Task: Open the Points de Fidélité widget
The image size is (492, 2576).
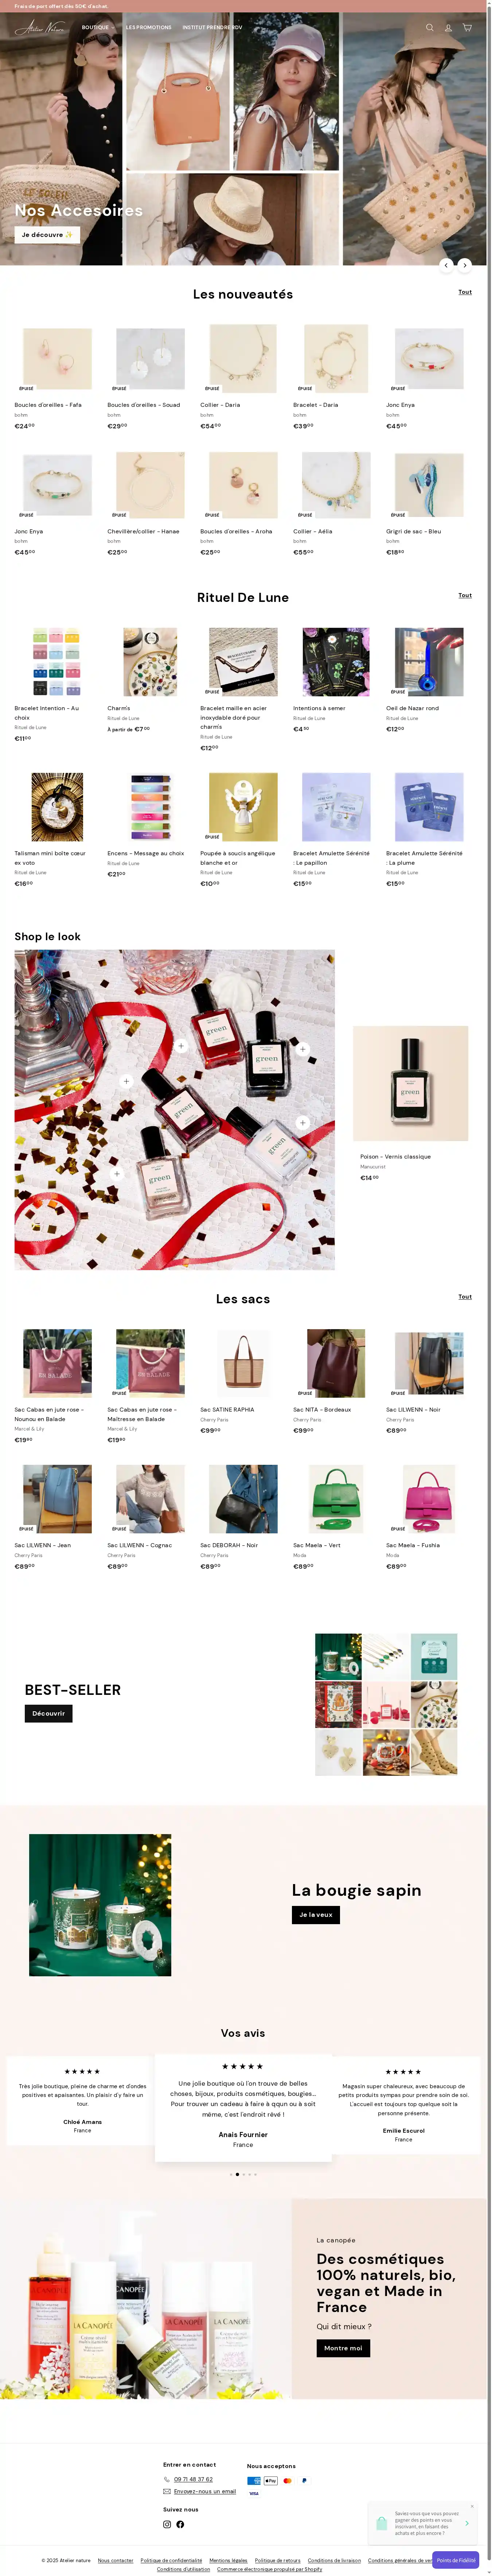Action: tap(456, 2560)
